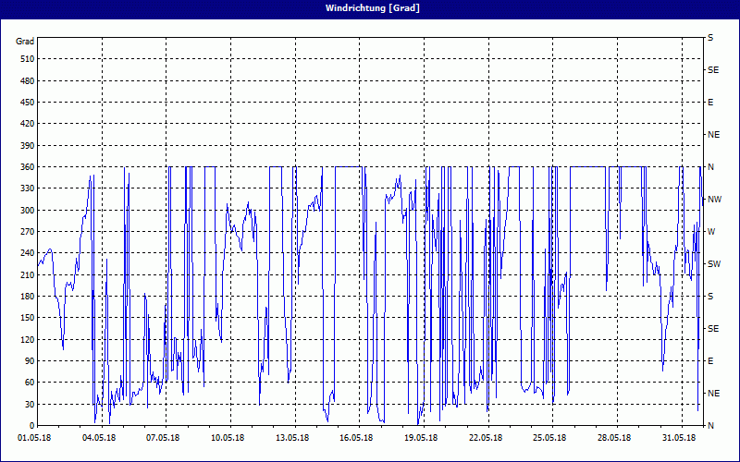Click the S compass label beside the 180 gridline
740x462 pixels.
pyautogui.click(x=710, y=297)
